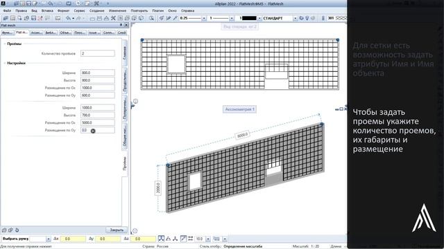The height and width of the screenshot is (249, 444).
Task: Open the black line color dropdown
Action: pyautogui.click(x=259, y=19)
